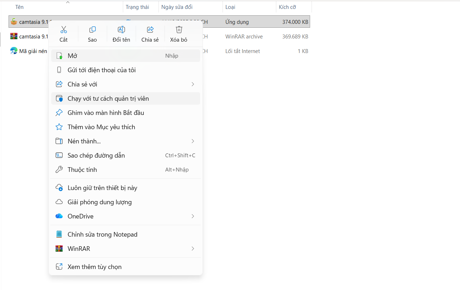
Task: Select Luôn giữ trên thiết bị này
Action: click(x=102, y=188)
